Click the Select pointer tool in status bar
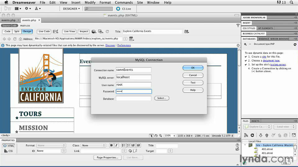Screen dimensions: 298x167 151,135
